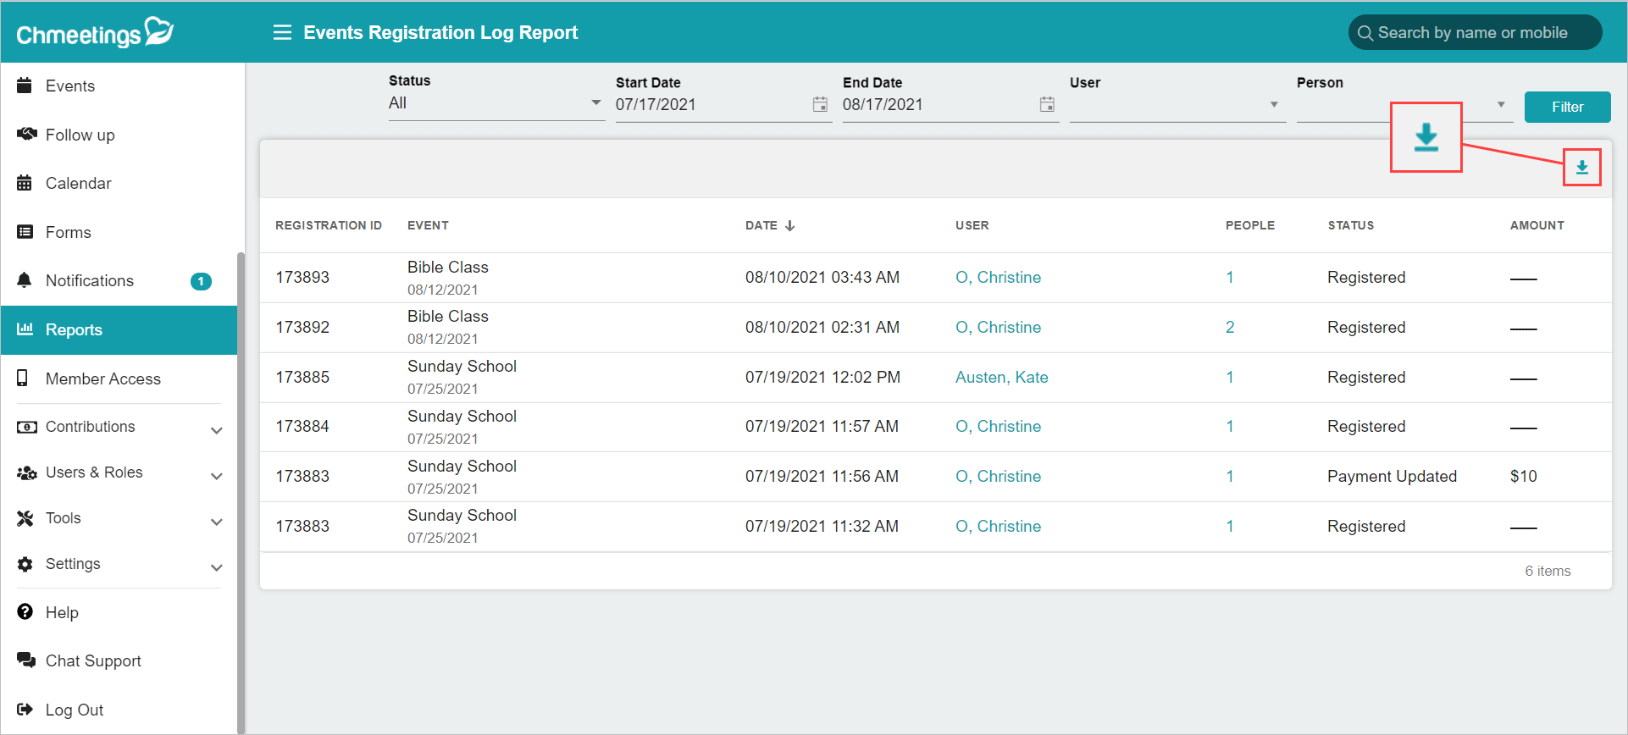Click the Tools wrench icon

pyautogui.click(x=25, y=518)
